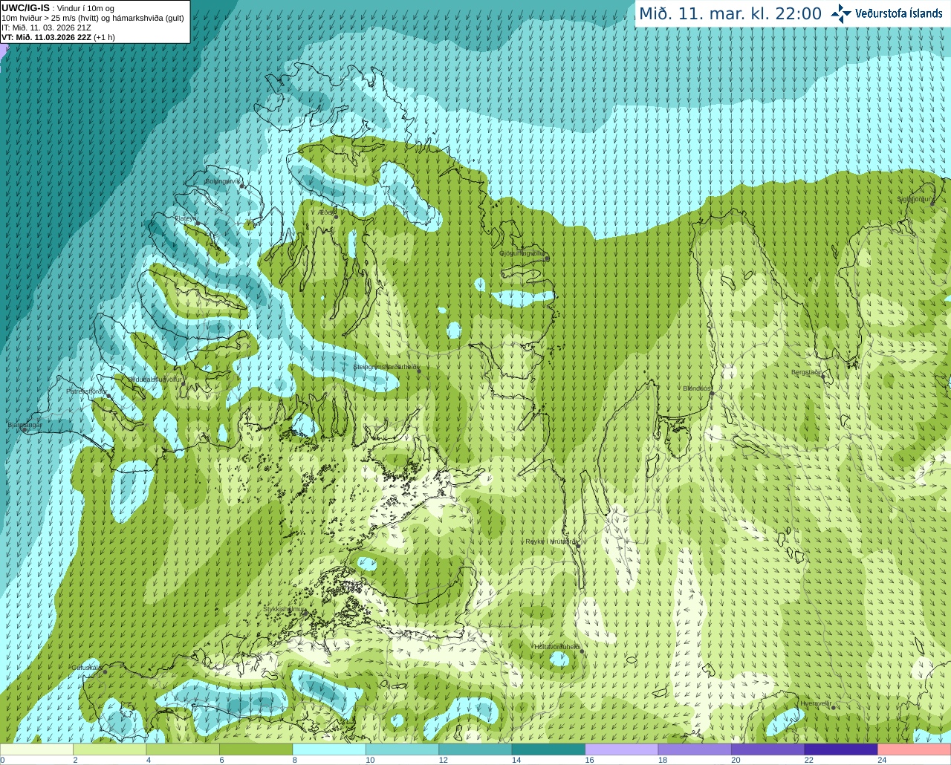Viewport: 951px width, 765px height.
Task: Click the '10m hviður > 25 m/s' description line
Action: click(x=93, y=18)
